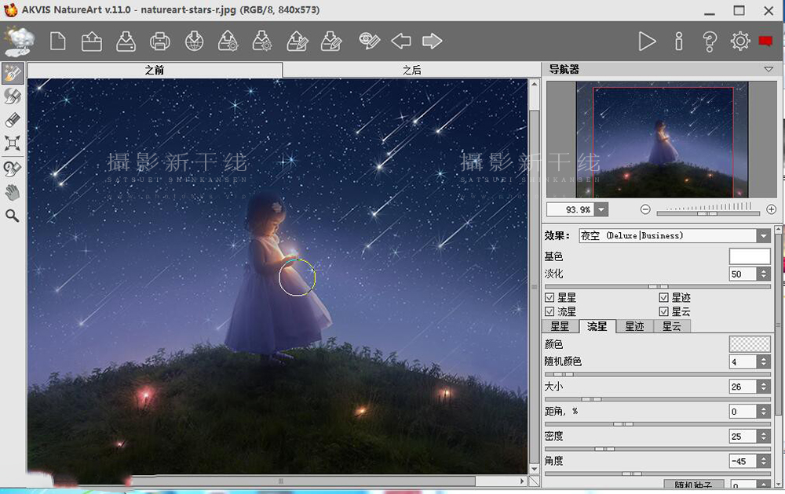Select the Transform tool with corner handles

13,143
